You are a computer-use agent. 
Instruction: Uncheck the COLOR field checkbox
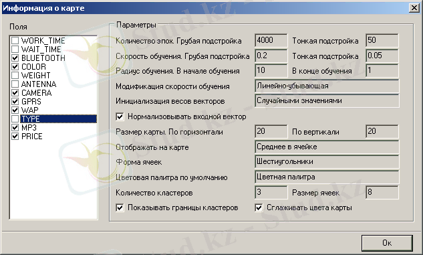click(x=15, y=66)
